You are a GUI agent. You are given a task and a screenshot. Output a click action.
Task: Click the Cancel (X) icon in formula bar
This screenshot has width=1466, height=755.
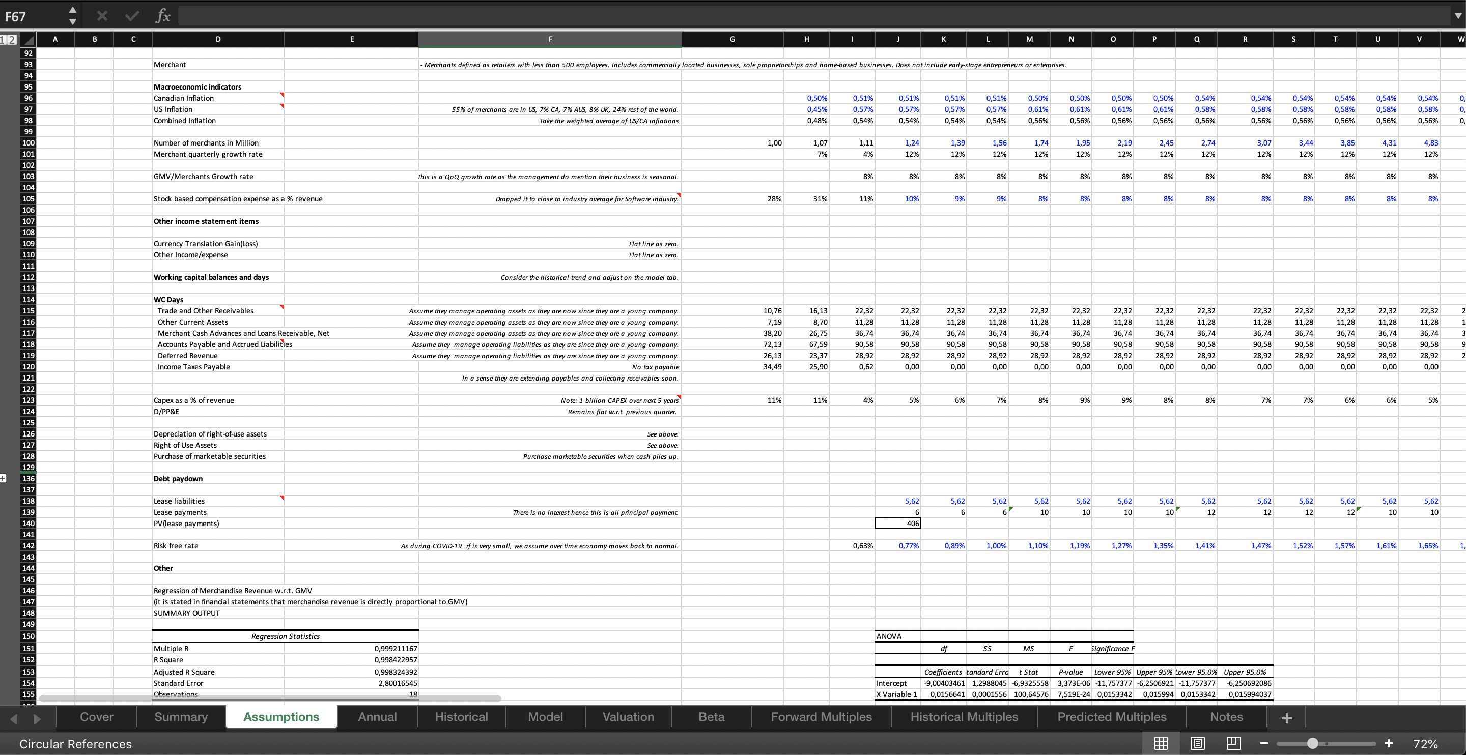102,16
